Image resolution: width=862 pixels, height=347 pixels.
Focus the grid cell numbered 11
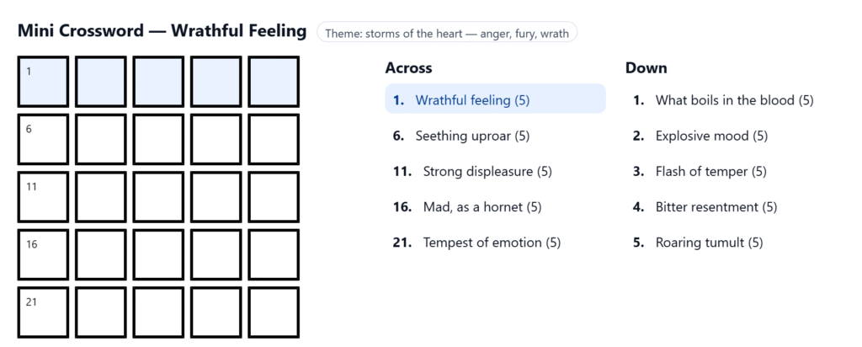point(44,197)
